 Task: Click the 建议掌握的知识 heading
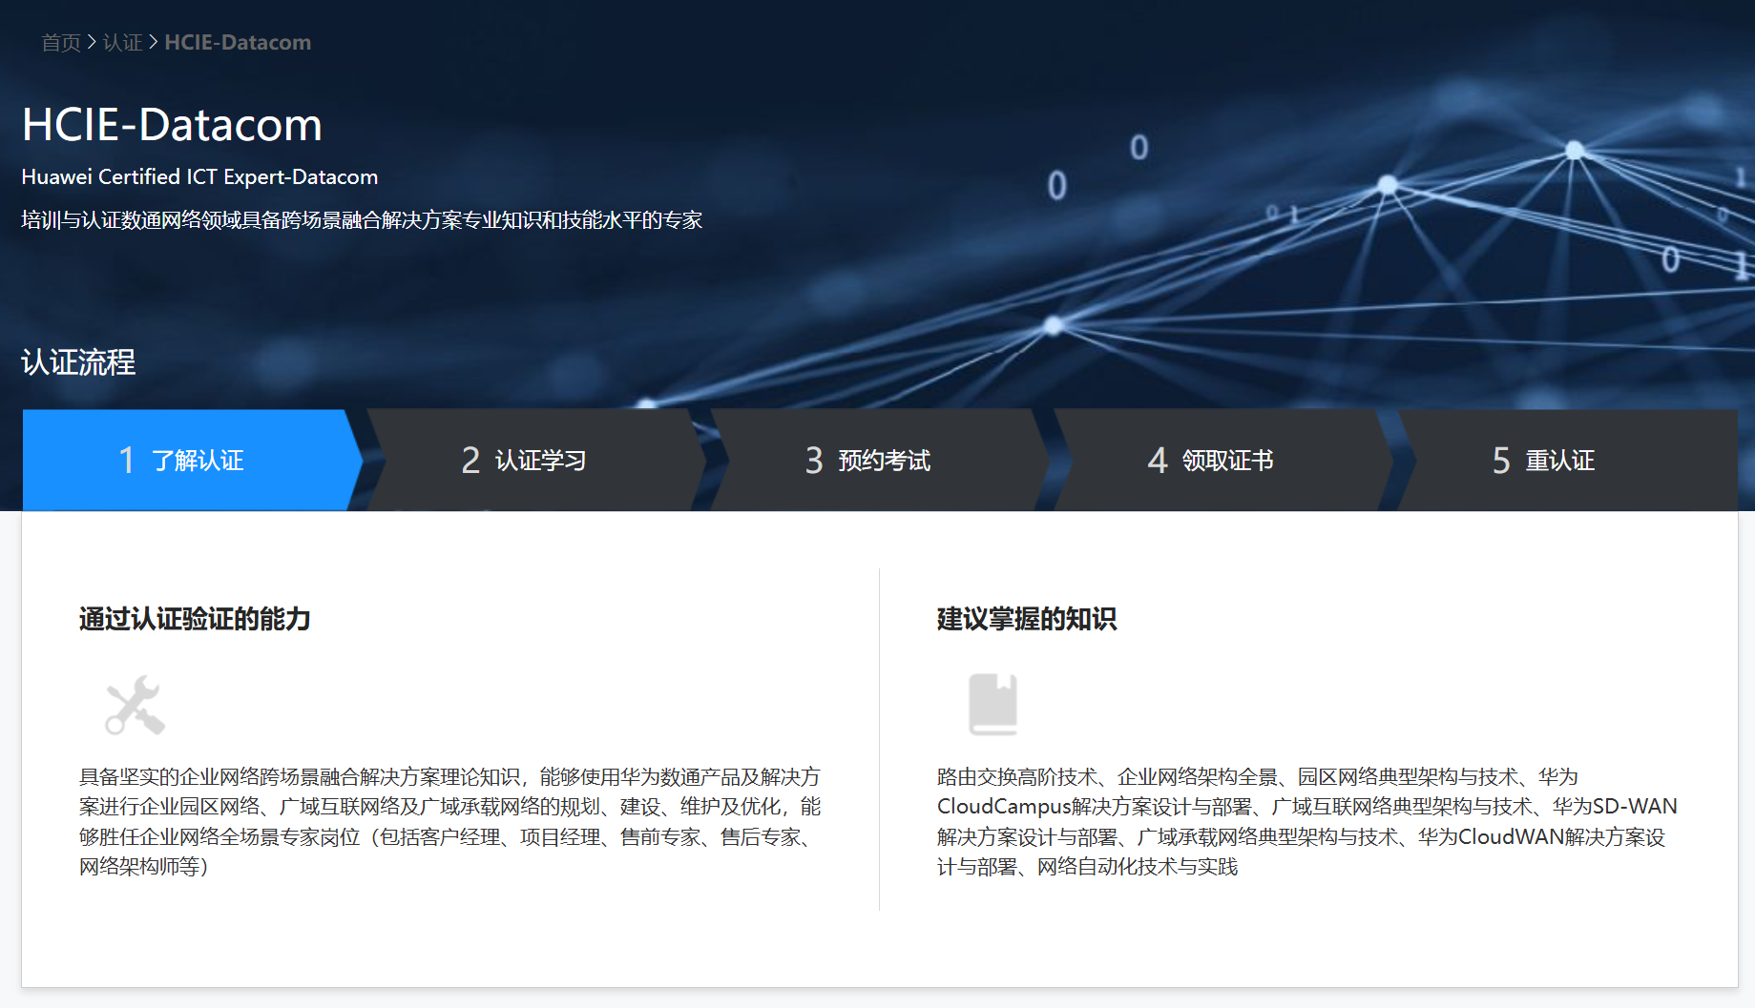click(x=1027, y=619)
